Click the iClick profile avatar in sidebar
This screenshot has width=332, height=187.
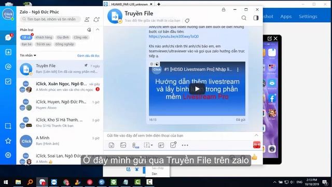click(x=8, y=14)
